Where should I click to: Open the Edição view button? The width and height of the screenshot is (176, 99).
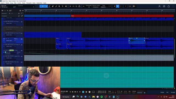click(162, 92)
